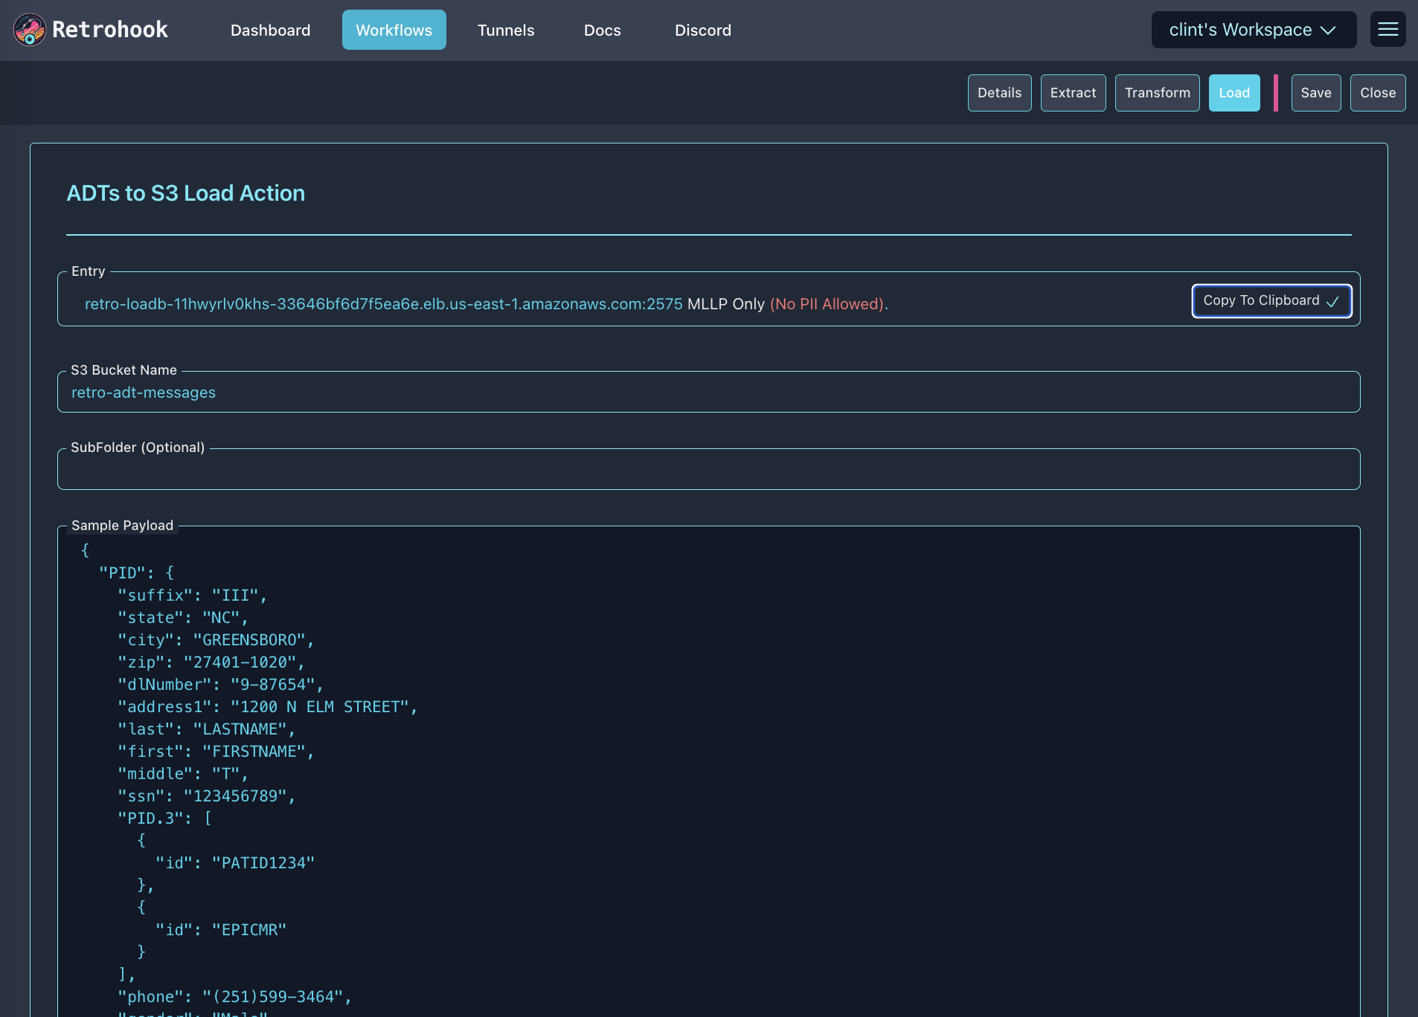Screen dimensions: 1418x1017
Task: Focus the SubFolder (Optional) field
Action: click(708, 469)
